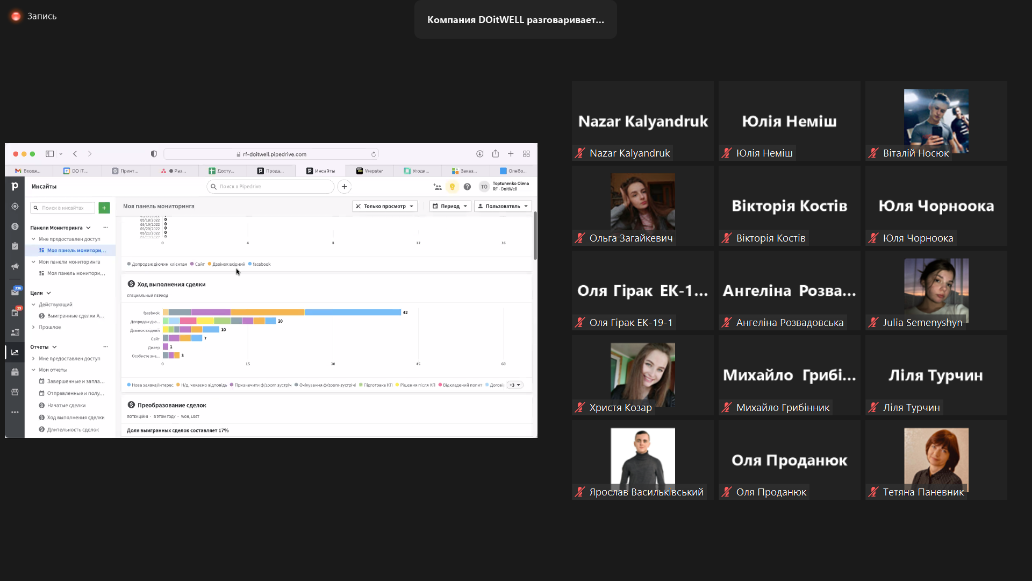Click the question mark help icon
Image resolution: width=1032 pixels, height=581 pixels.
pyautogui.click(x=467, y=187)
